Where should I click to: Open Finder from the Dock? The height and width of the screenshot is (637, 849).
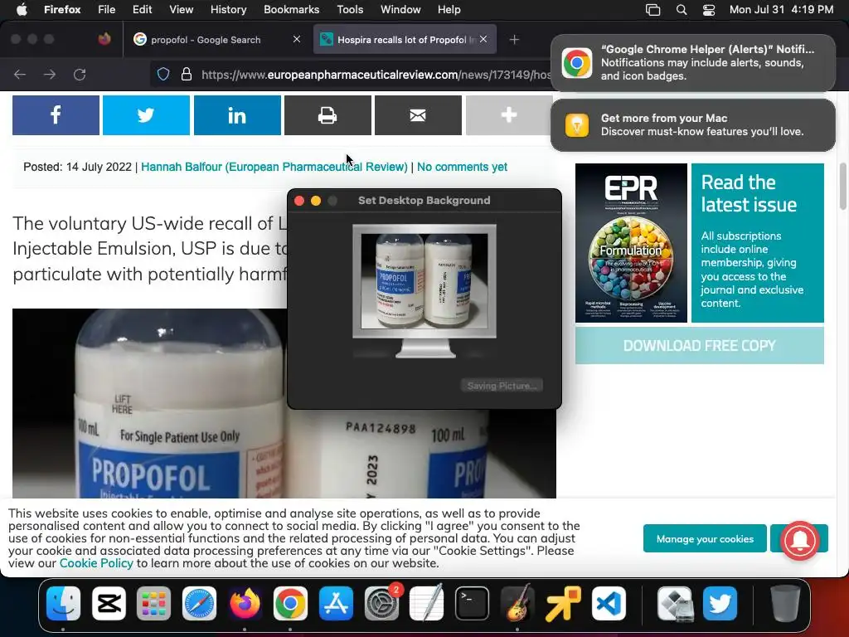[x=63, y=603]
